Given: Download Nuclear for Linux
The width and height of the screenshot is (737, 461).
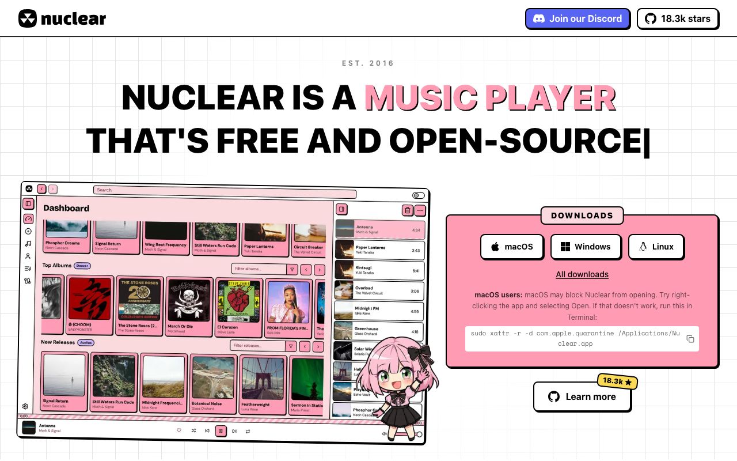Looking at the screenshot, I should (656, 247).
